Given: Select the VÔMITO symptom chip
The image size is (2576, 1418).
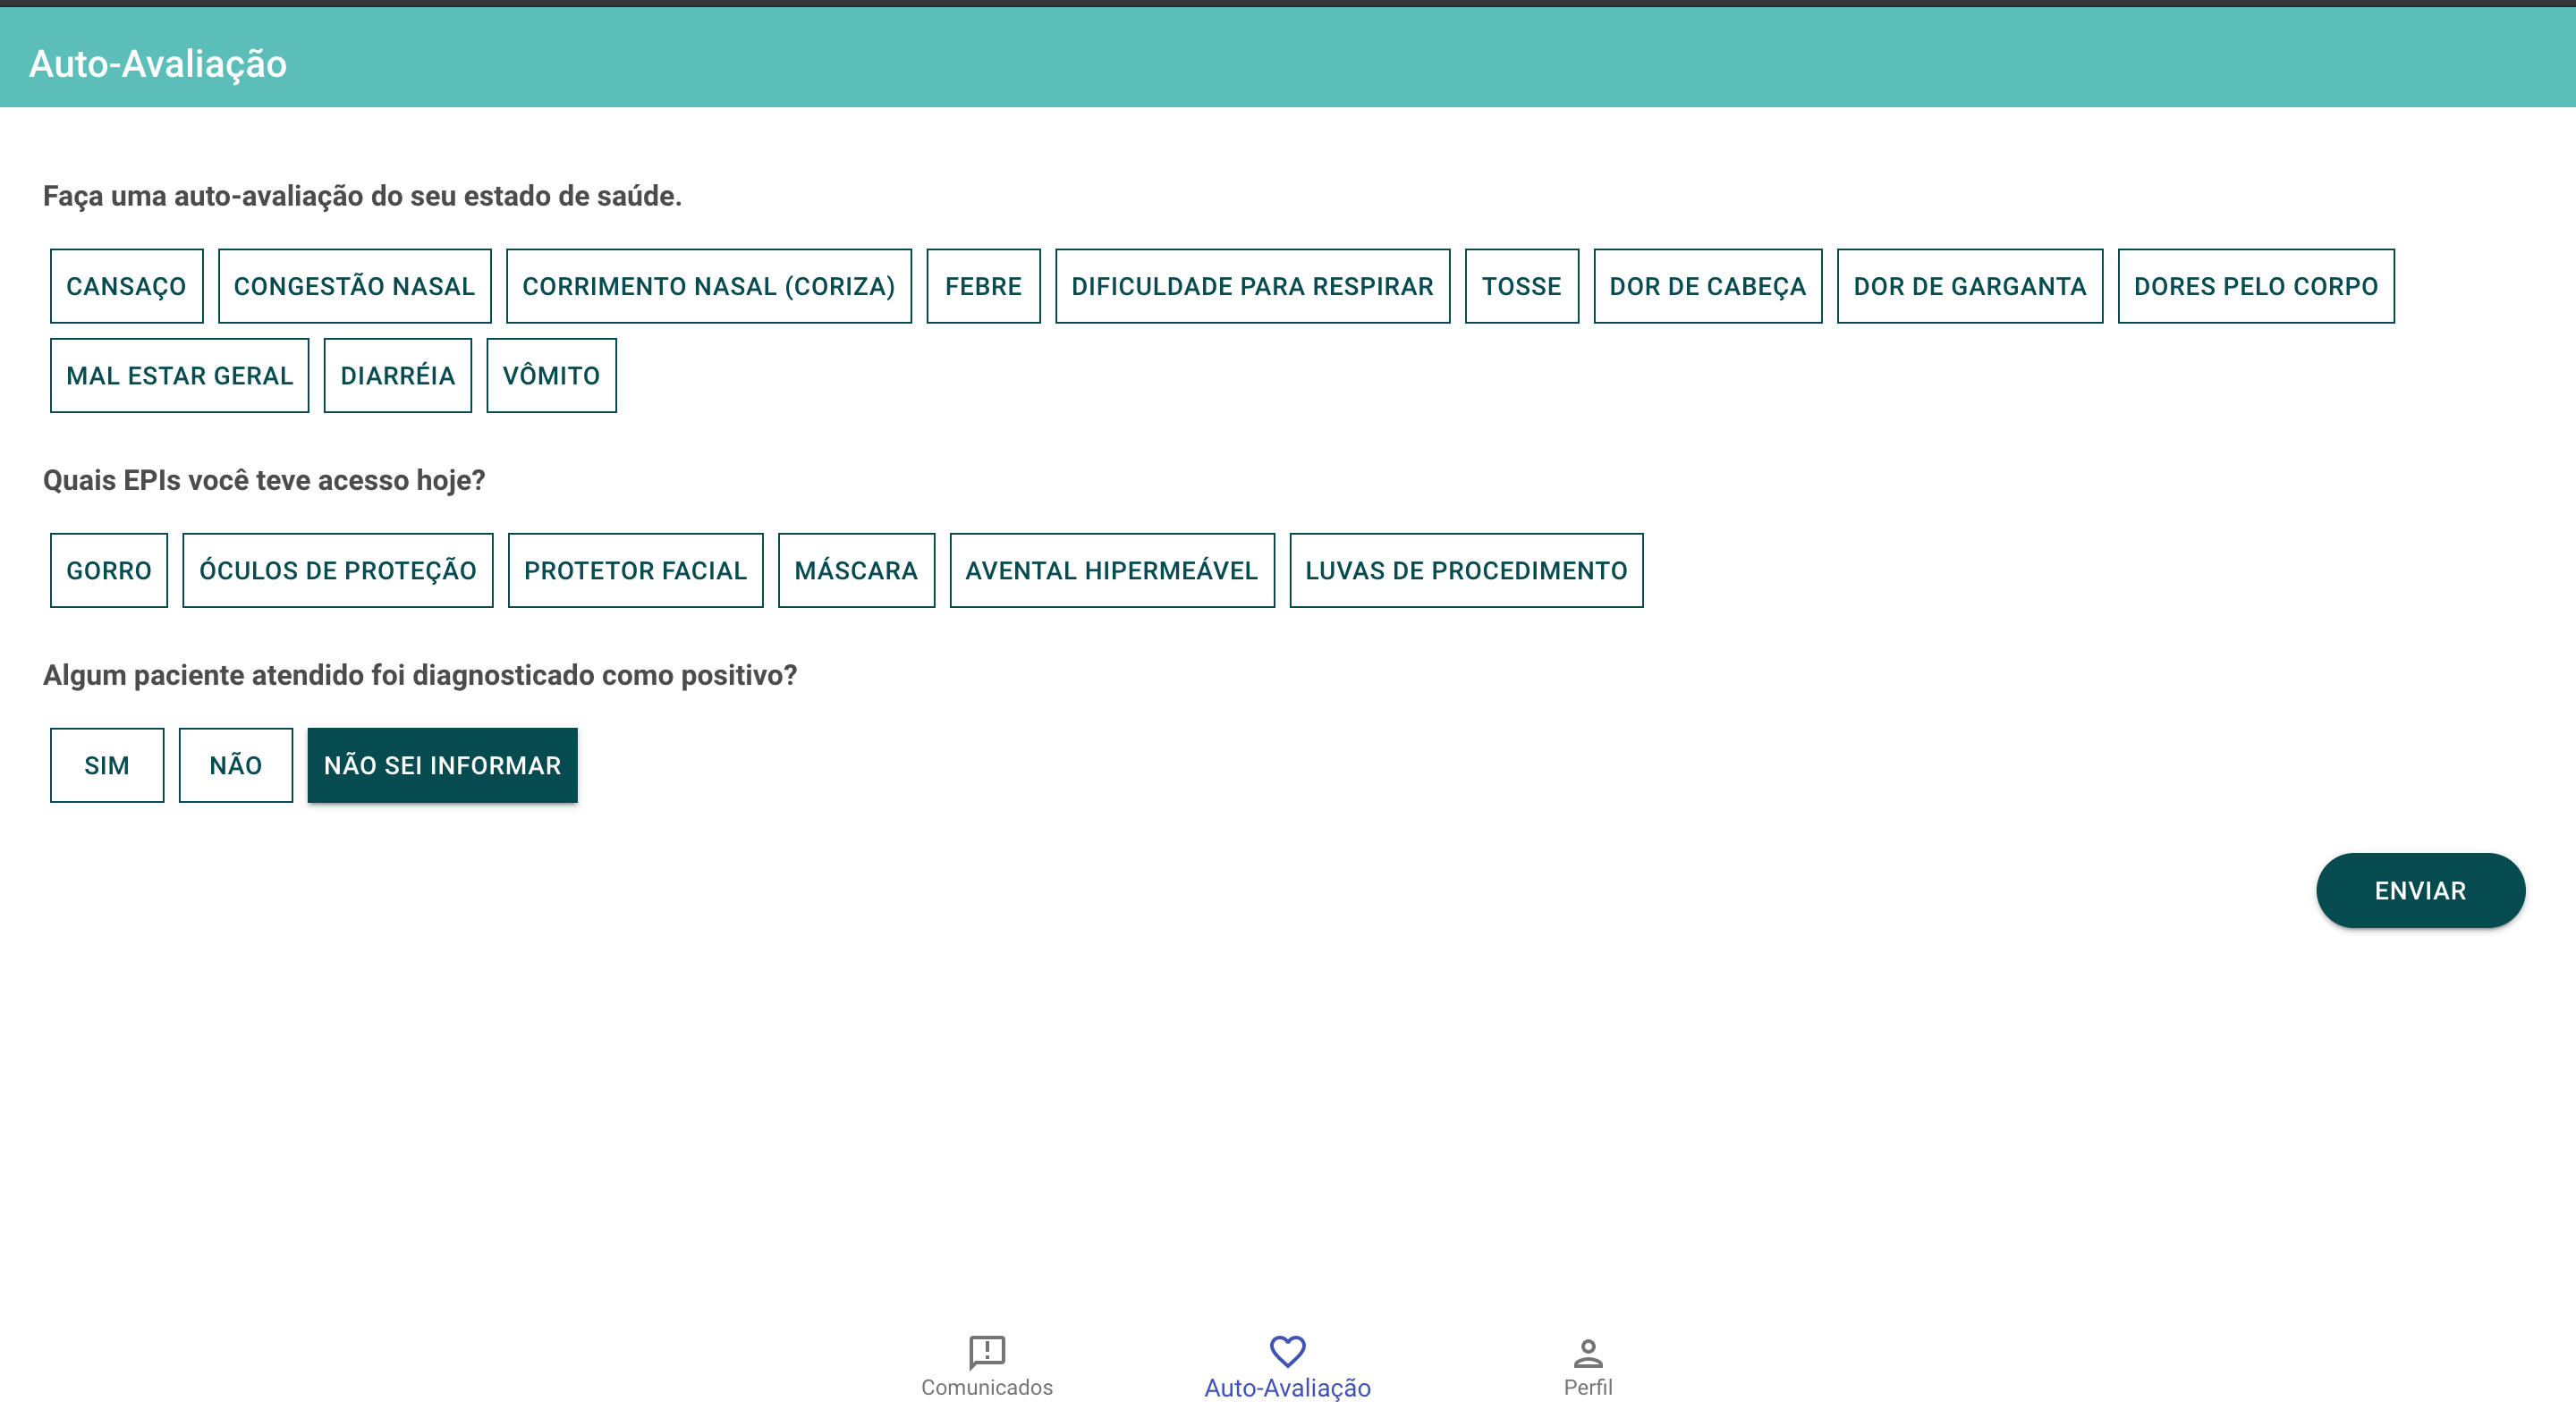Looking at the screenshot, I should [551, 376].
